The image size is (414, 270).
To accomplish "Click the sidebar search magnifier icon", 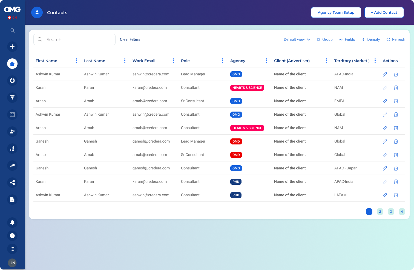I will coord(12,30).
